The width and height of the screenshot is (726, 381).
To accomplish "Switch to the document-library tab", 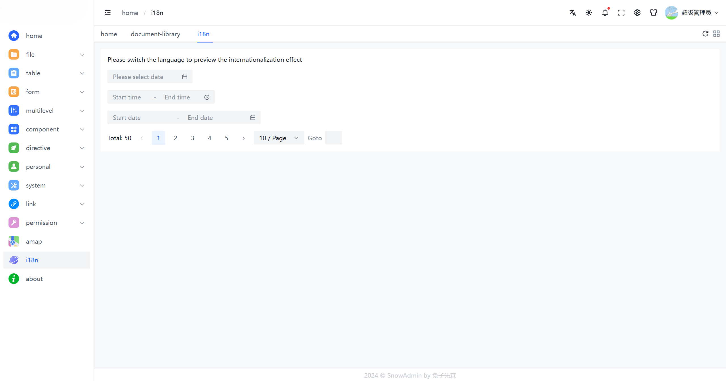I will point(155,34).
